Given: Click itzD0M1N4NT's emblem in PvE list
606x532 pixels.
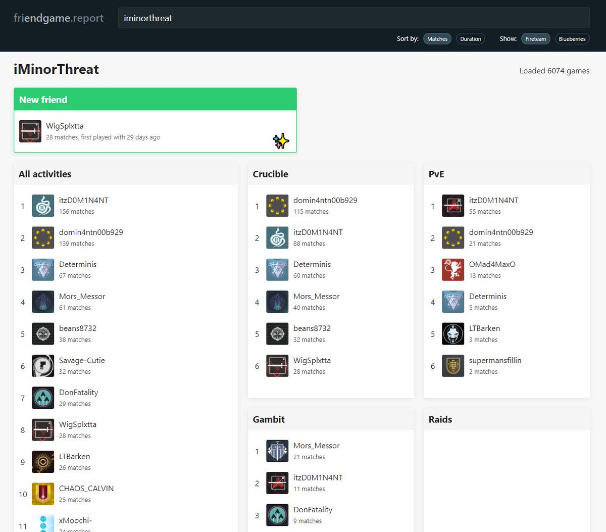Looking at the screenshot, I should coord(453,206).
